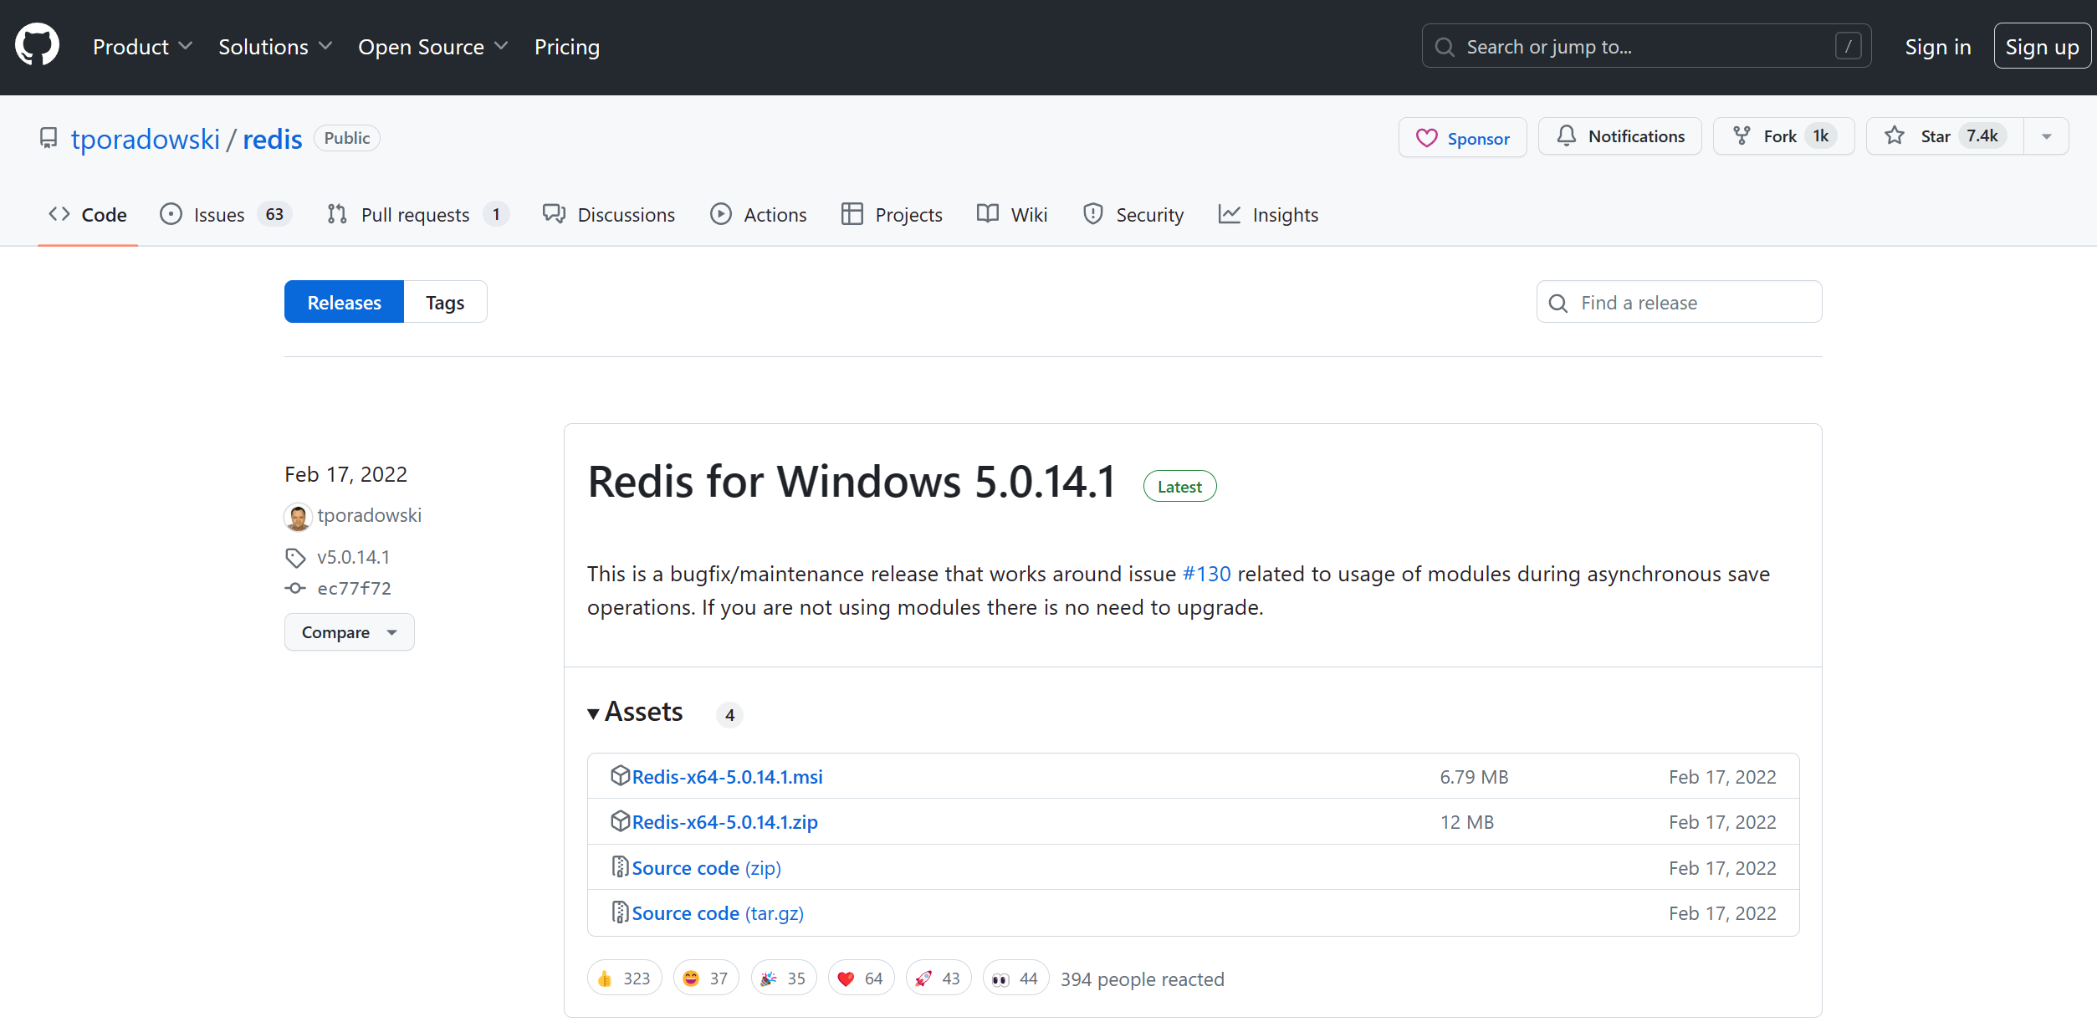Open the Compare dropdown

349,632
